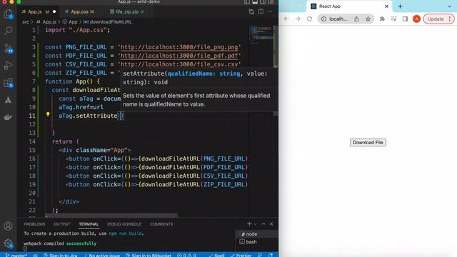This screenshot has height=257, width=457.
Task: Close the React App browser tab
Action: 386,6
